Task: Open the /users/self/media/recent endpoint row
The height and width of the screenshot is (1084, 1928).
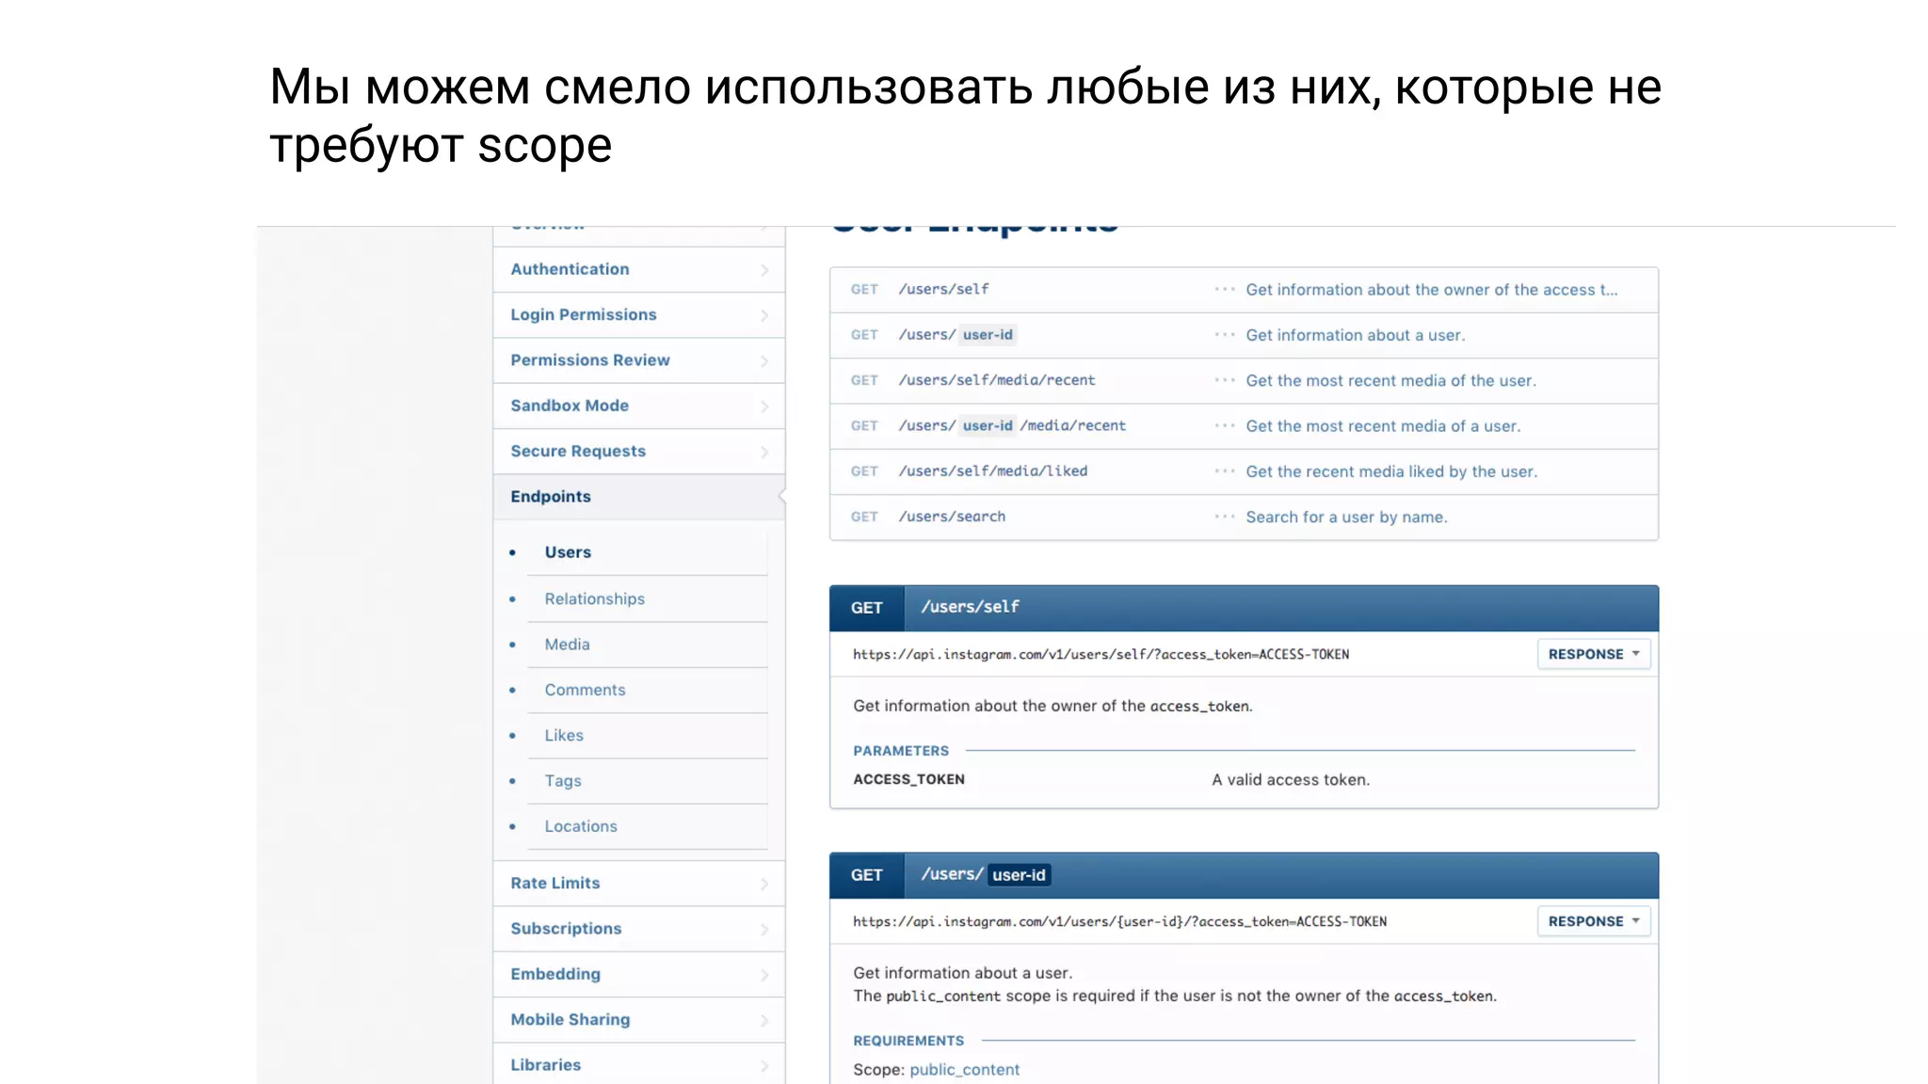Action: [x=1244, y=381]
